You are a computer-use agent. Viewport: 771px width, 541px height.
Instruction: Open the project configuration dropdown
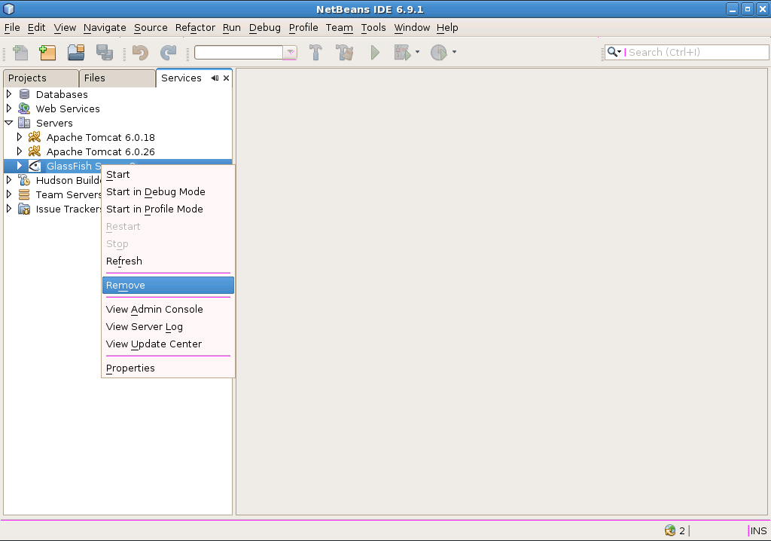pyautogui.click(x=290, y=53)
